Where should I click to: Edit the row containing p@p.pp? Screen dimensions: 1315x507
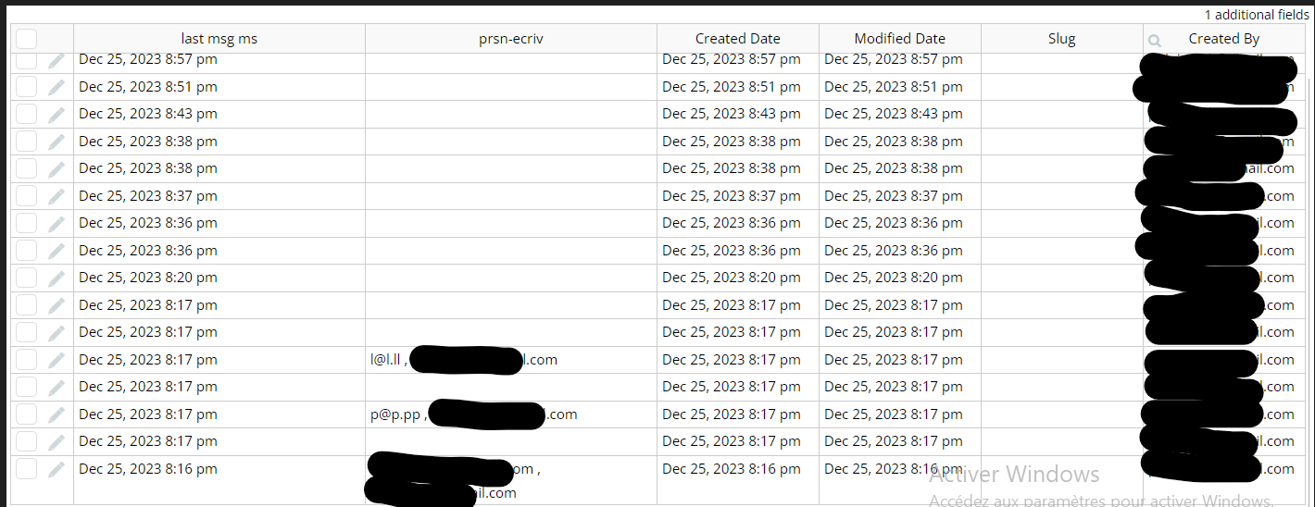[56, 414]
